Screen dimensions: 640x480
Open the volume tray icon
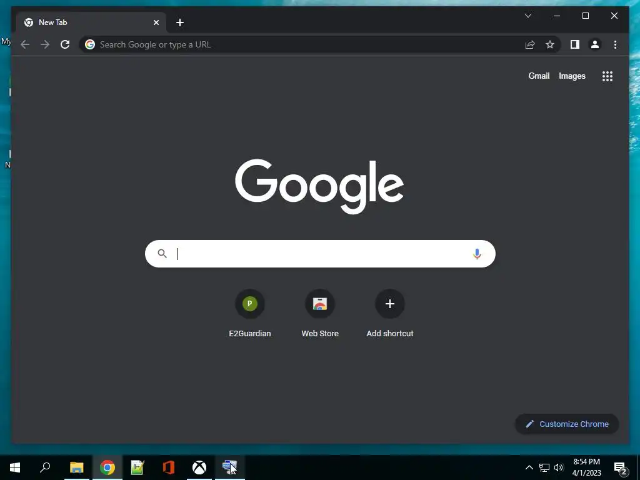click(x=559, y=467)
